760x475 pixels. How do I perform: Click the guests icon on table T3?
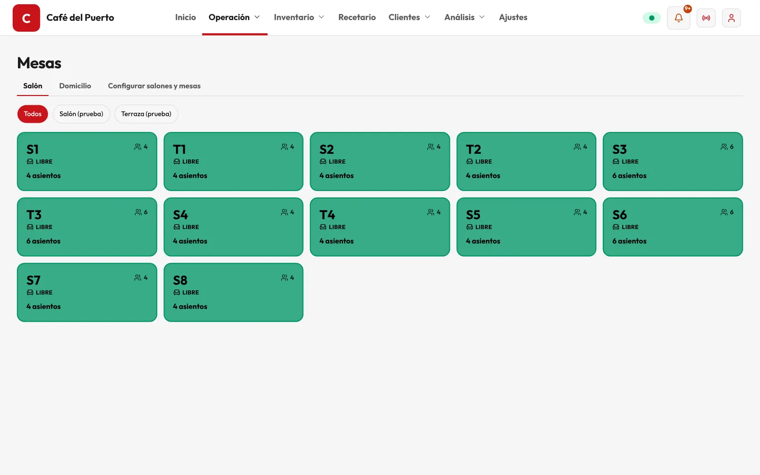coord(138,212)
